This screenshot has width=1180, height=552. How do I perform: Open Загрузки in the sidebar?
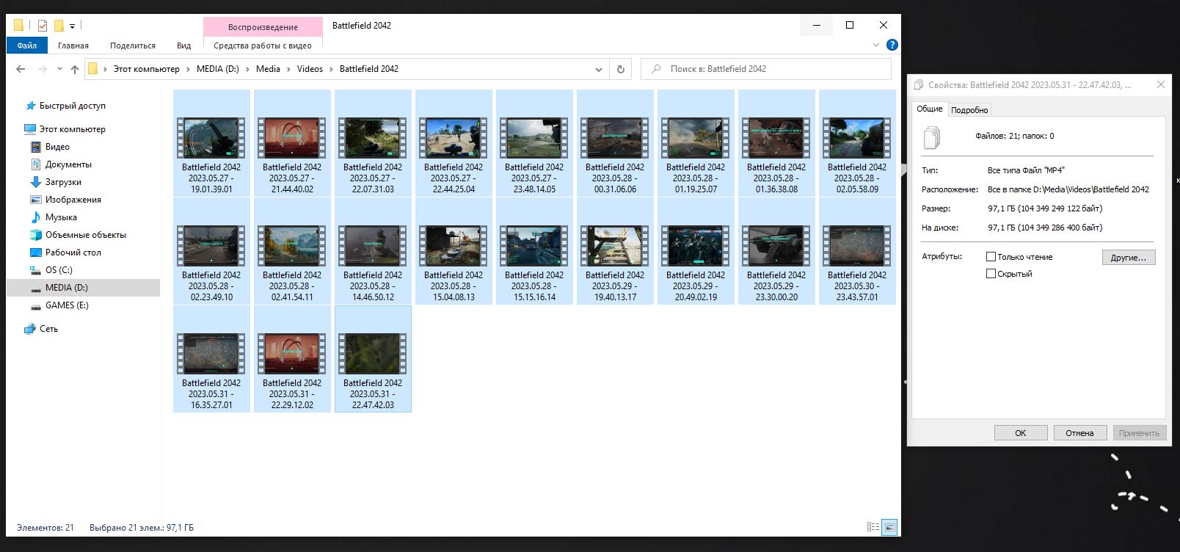[63, 182]
